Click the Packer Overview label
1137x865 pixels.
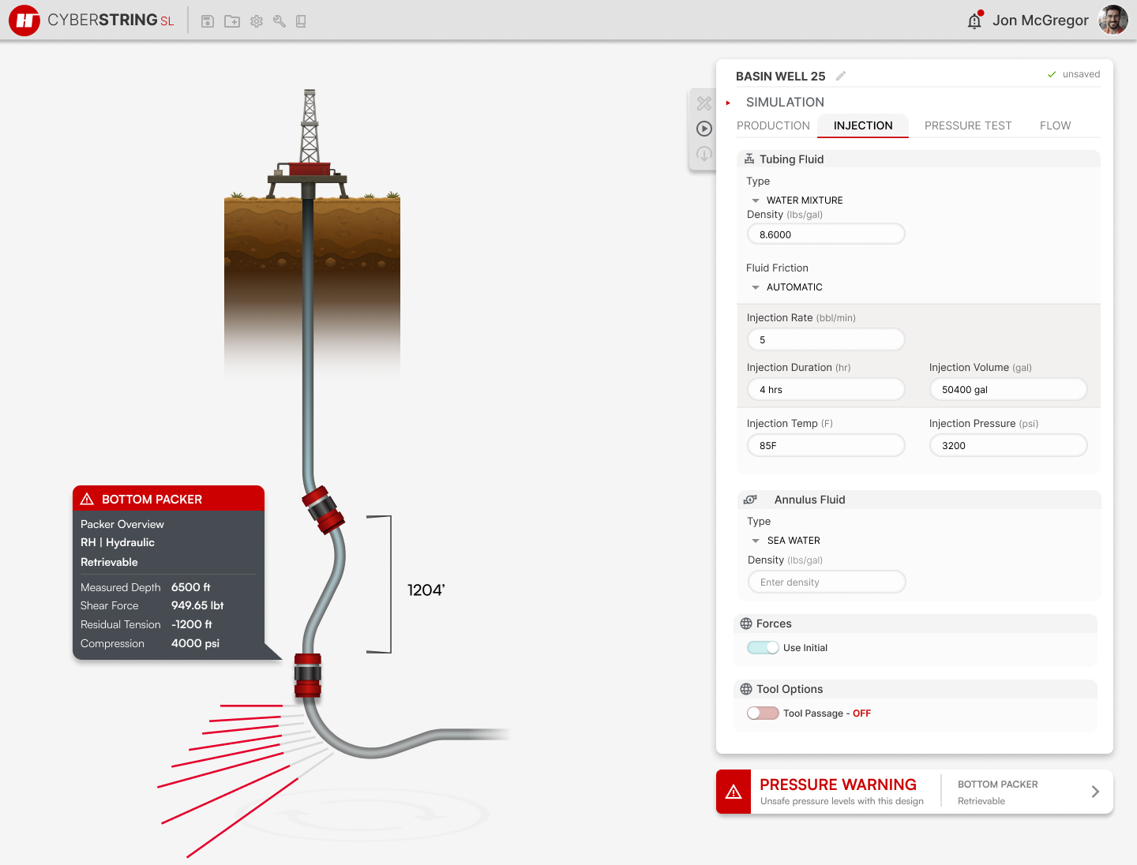point(122,524)
